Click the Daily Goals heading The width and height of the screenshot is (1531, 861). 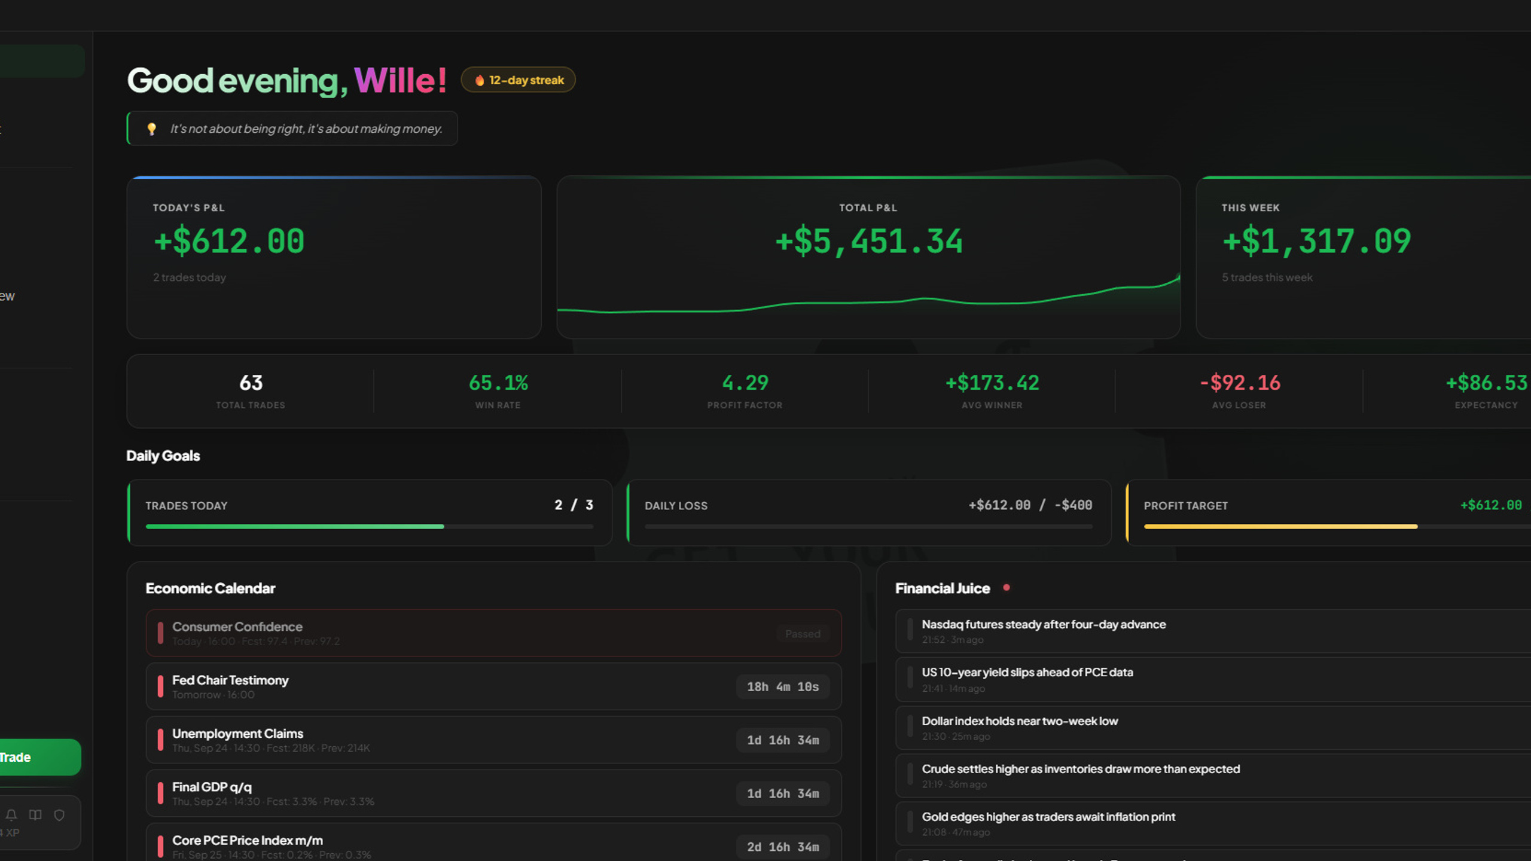point(163,456)
